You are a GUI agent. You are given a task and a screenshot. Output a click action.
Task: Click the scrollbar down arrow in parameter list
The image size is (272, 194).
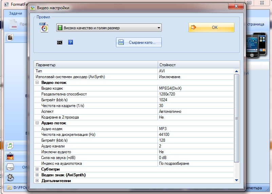[237, 180]
